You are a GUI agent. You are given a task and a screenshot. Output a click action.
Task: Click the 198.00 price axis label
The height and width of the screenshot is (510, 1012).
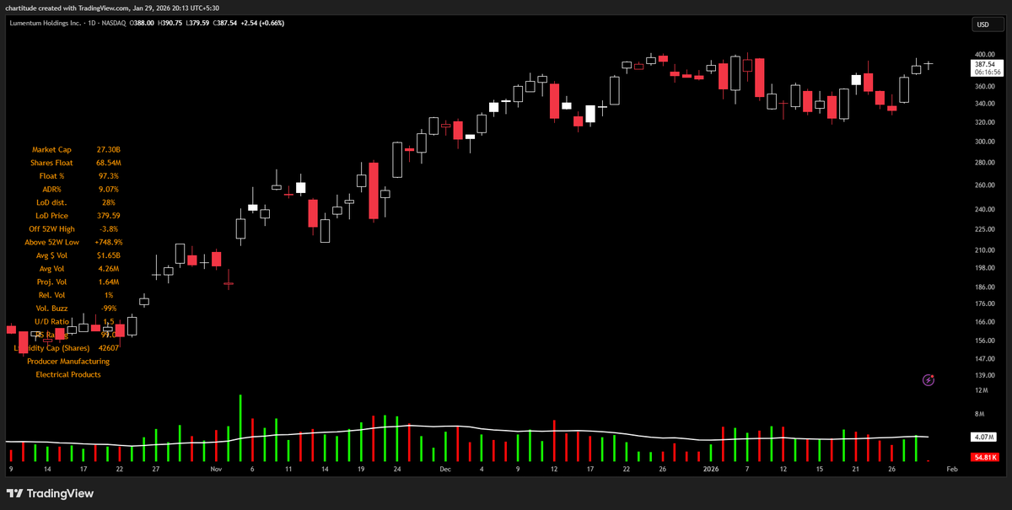[984, 268]
